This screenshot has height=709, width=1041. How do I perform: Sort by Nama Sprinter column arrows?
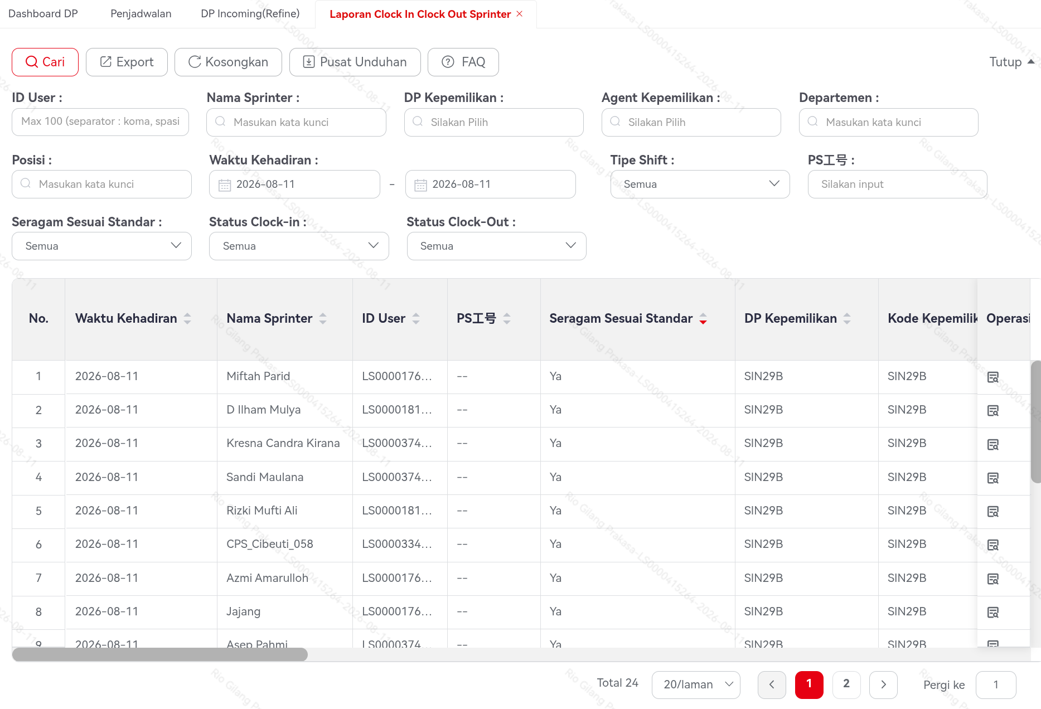tap(323, 319)
